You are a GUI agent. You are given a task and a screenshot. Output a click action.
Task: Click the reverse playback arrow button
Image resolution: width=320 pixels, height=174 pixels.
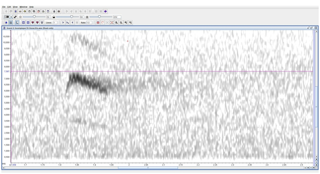coord(72,23)
